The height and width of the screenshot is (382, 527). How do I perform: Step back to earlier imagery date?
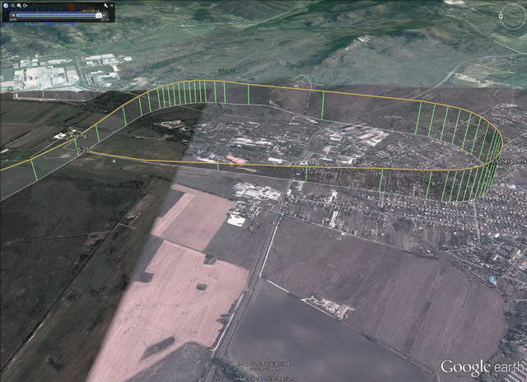coord(13,15)
